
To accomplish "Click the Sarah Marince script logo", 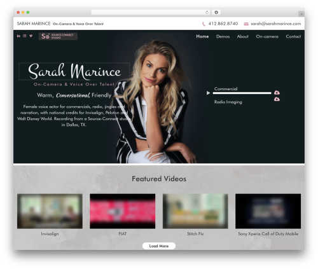I will 74,71.
